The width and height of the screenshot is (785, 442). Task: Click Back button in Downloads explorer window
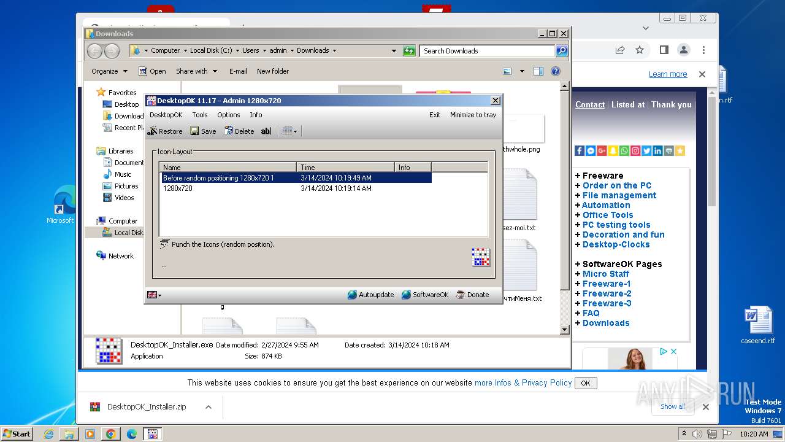pos(95,51)
